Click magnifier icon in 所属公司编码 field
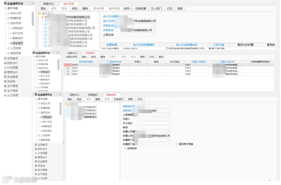The height and width of the screenshot is (185, 281). point(168,132)
